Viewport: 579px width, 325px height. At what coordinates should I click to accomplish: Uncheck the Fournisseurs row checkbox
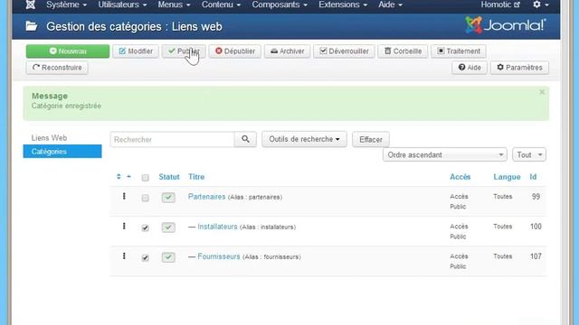tap(146, 258)
